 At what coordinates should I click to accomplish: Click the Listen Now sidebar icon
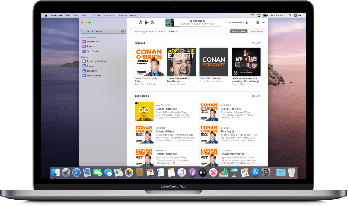(84, 41)
